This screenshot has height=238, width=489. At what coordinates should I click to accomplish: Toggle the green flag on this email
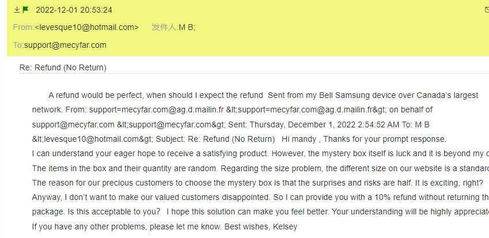pos(25,10)
